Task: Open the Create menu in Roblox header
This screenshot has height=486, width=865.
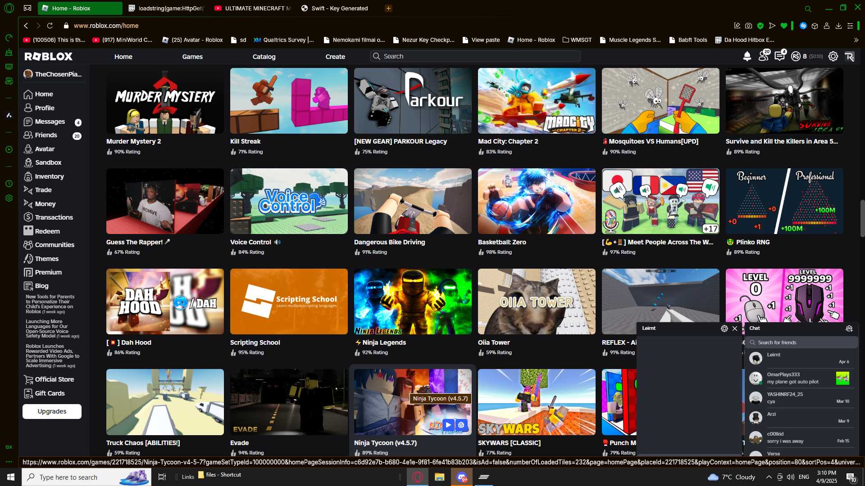Action: pos(335,57)
